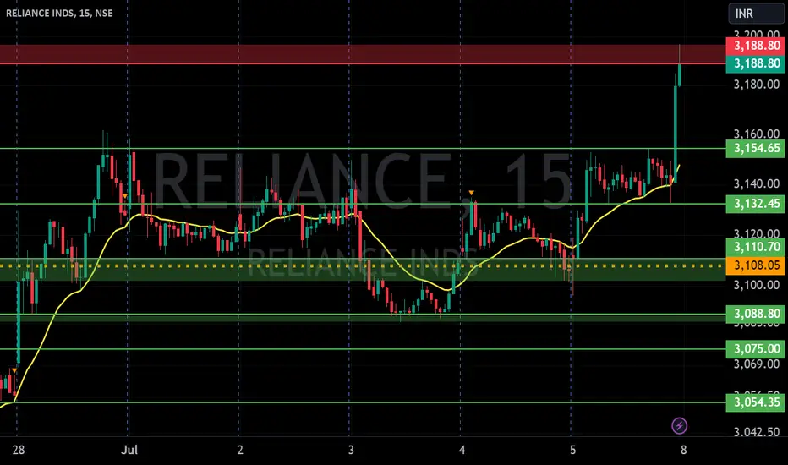Click the 28 date on time axis
788x465 pixels.
tap(18, 450)
